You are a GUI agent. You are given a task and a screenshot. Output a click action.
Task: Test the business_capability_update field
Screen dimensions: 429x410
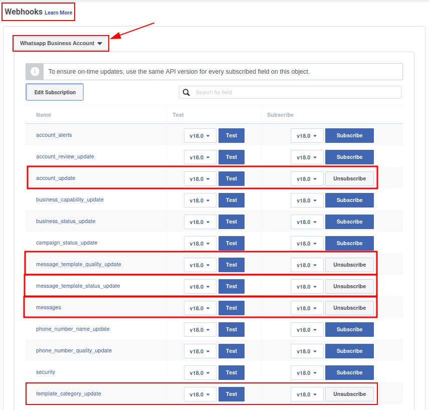tap(231, 200)
